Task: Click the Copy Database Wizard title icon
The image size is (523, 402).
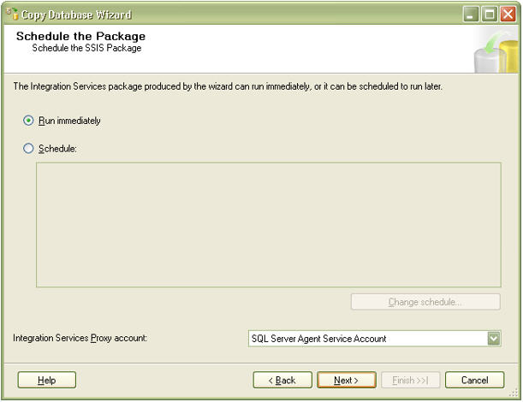Action: tap(12, 14)
